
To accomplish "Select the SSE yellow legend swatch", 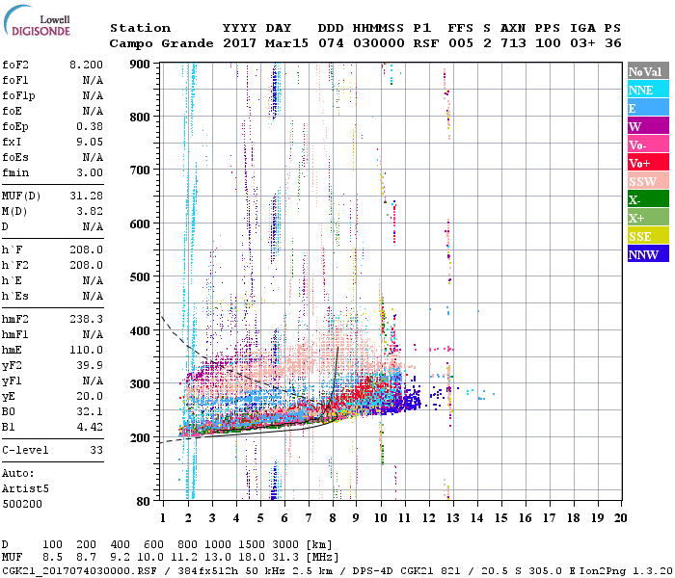I will point(648,236).
